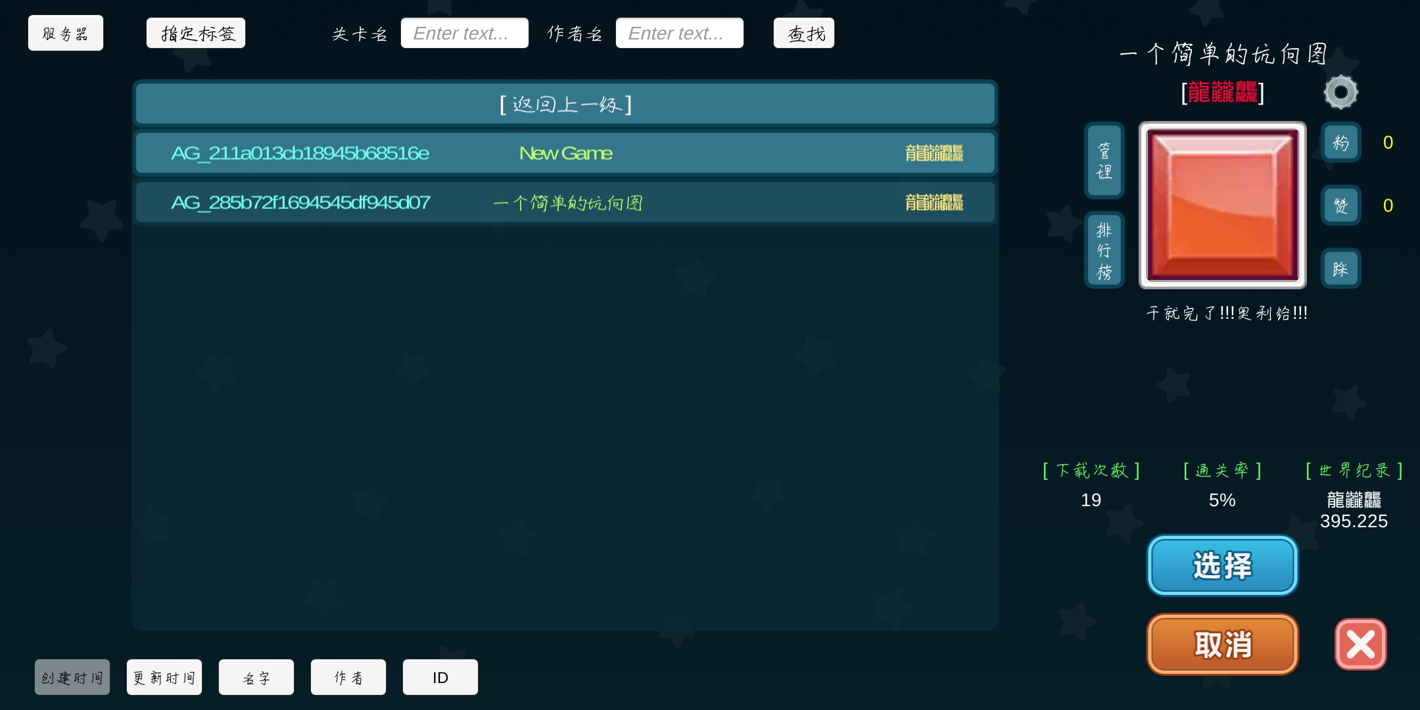Go back via 返回上一级 row
Screen dimensions: 1420x710
coord(565,104)
